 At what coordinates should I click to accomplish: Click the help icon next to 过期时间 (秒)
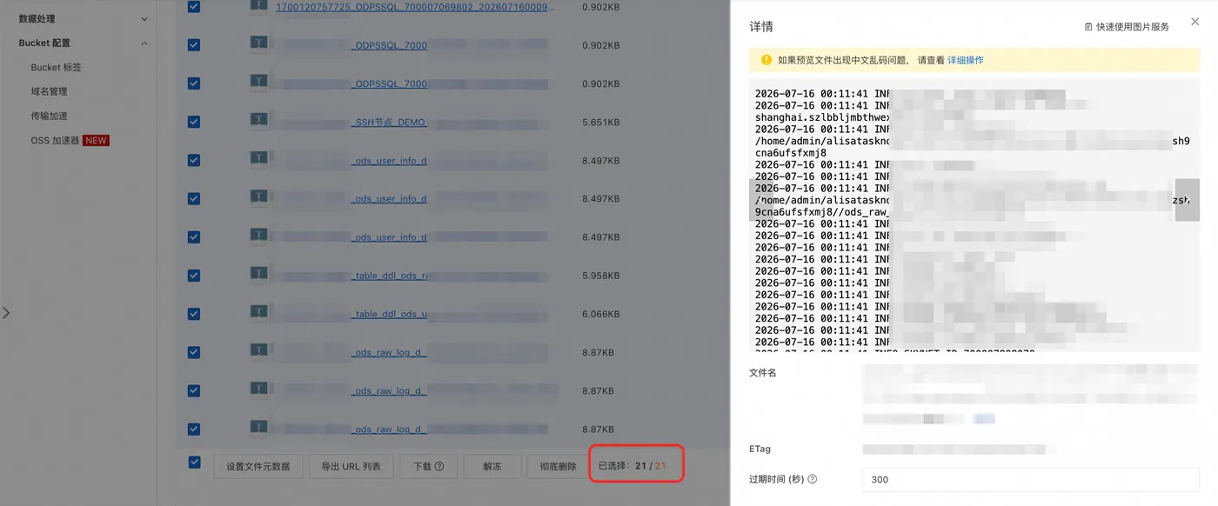point(813,479)
